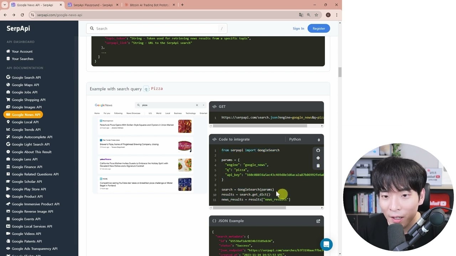Open the Chrome profile menu

pyautogui.click(x=328, y=15)
